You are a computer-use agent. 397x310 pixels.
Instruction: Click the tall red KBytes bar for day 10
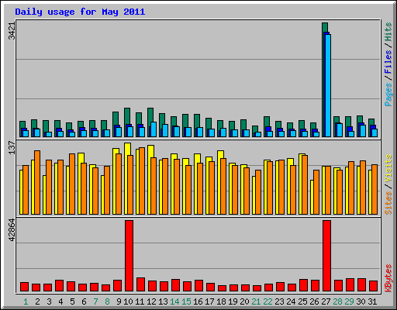coord(129,256)
